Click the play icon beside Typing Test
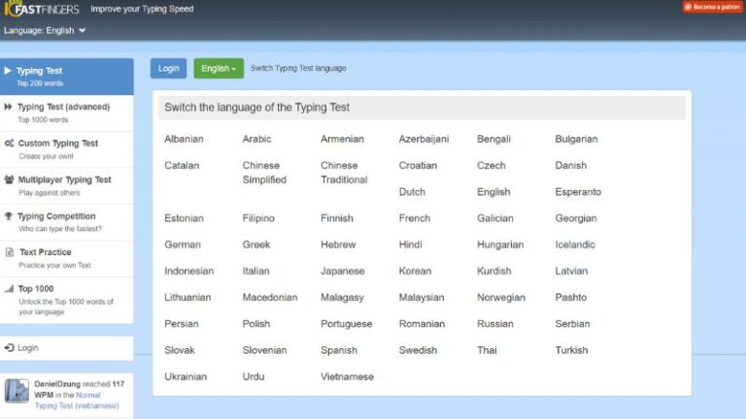The width and height of the screenshot is (746, 419). click(9, 71)
